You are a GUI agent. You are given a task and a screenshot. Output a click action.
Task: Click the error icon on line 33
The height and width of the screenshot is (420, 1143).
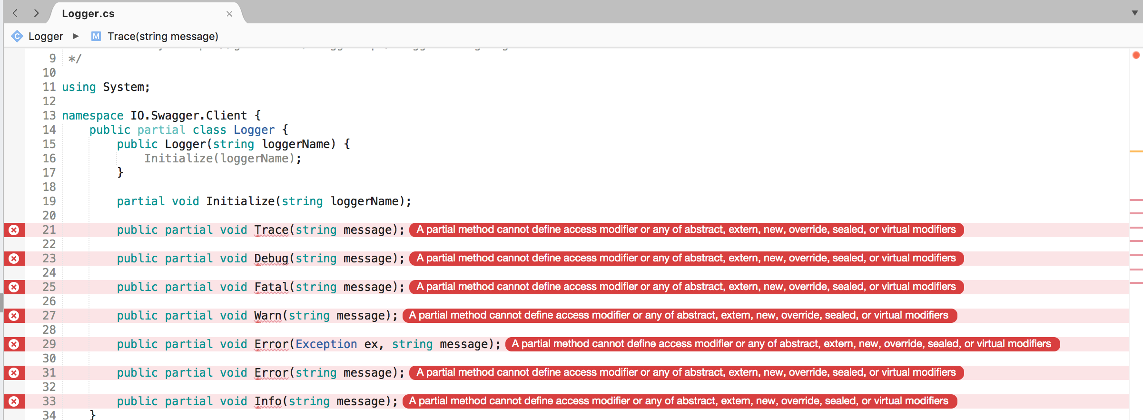(x=14, y=401)
